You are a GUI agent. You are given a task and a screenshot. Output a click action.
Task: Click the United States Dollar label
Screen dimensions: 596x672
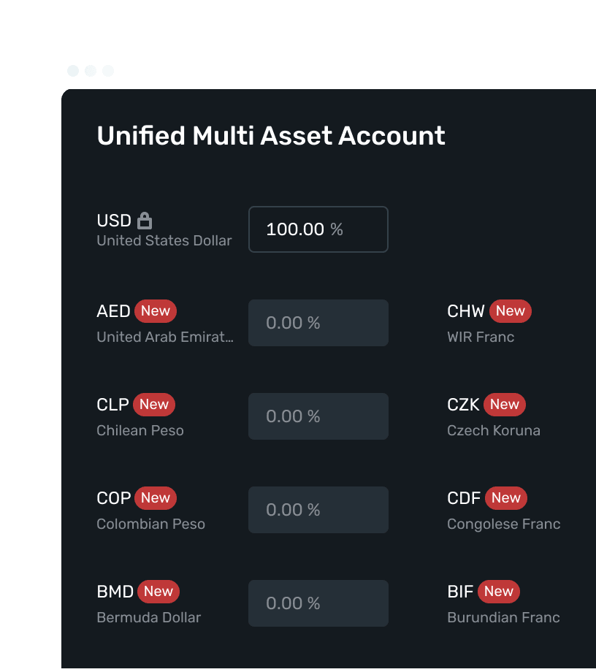click(164, 240)
